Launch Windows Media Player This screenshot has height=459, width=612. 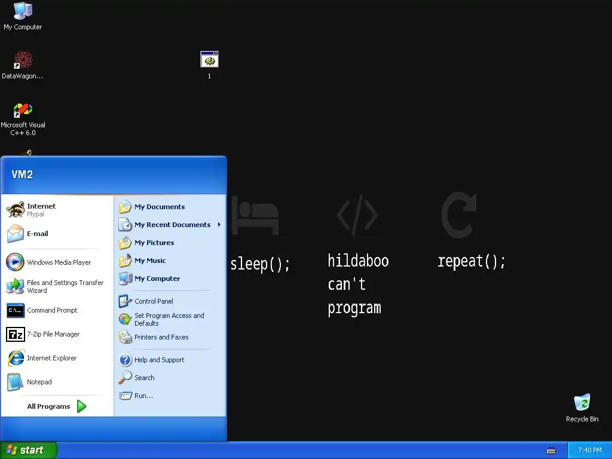57,262
